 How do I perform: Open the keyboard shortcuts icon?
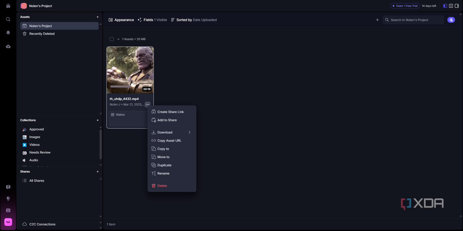point(8,210)
